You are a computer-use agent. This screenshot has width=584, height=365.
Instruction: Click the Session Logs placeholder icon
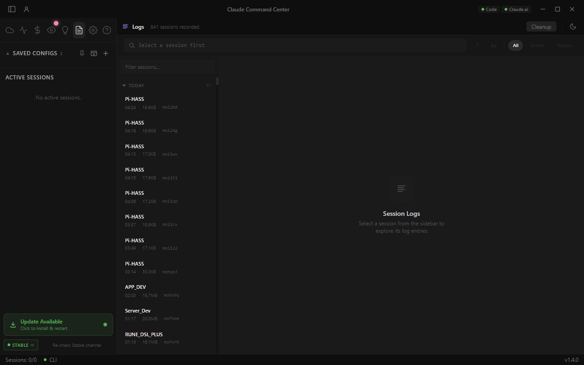tap(401, 188)
